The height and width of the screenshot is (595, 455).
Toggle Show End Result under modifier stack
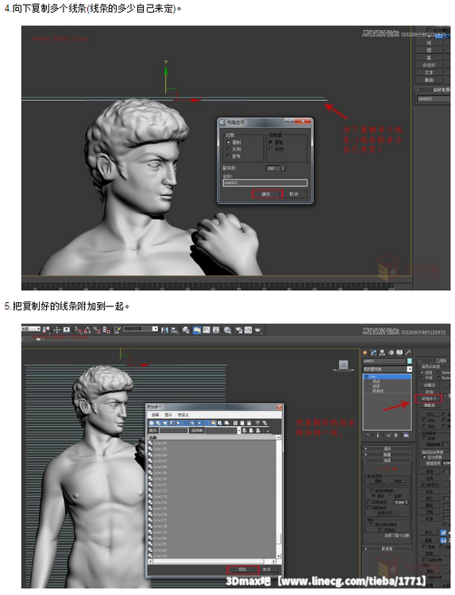(x=377, y=436)
